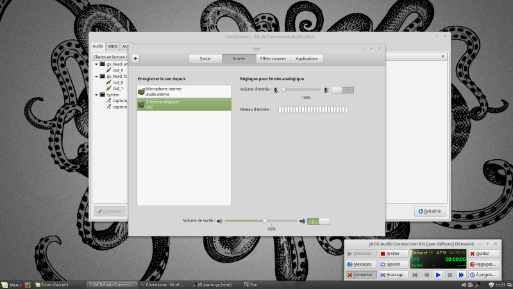
Task: Switch to Écran d'accueil in taskbar
Action: tap(59, 285)
